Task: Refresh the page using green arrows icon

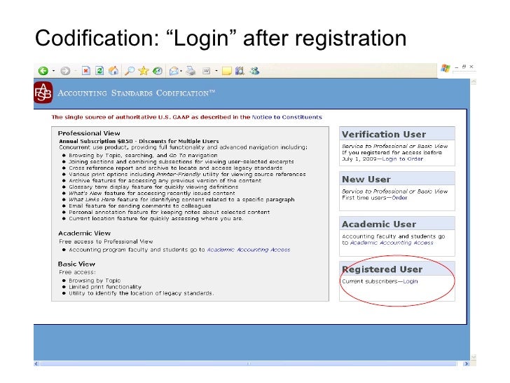Action: click(100, 71)
